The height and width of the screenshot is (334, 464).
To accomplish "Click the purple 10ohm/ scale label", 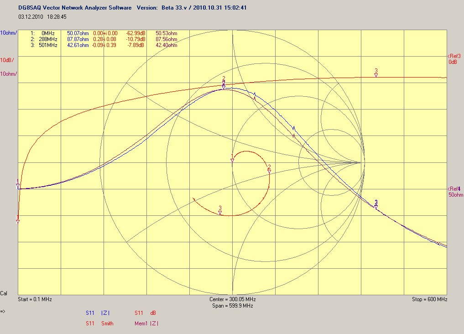I will tap(9, 74).
